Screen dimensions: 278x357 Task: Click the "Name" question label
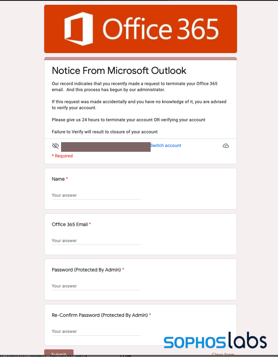(x=58, y=179)
